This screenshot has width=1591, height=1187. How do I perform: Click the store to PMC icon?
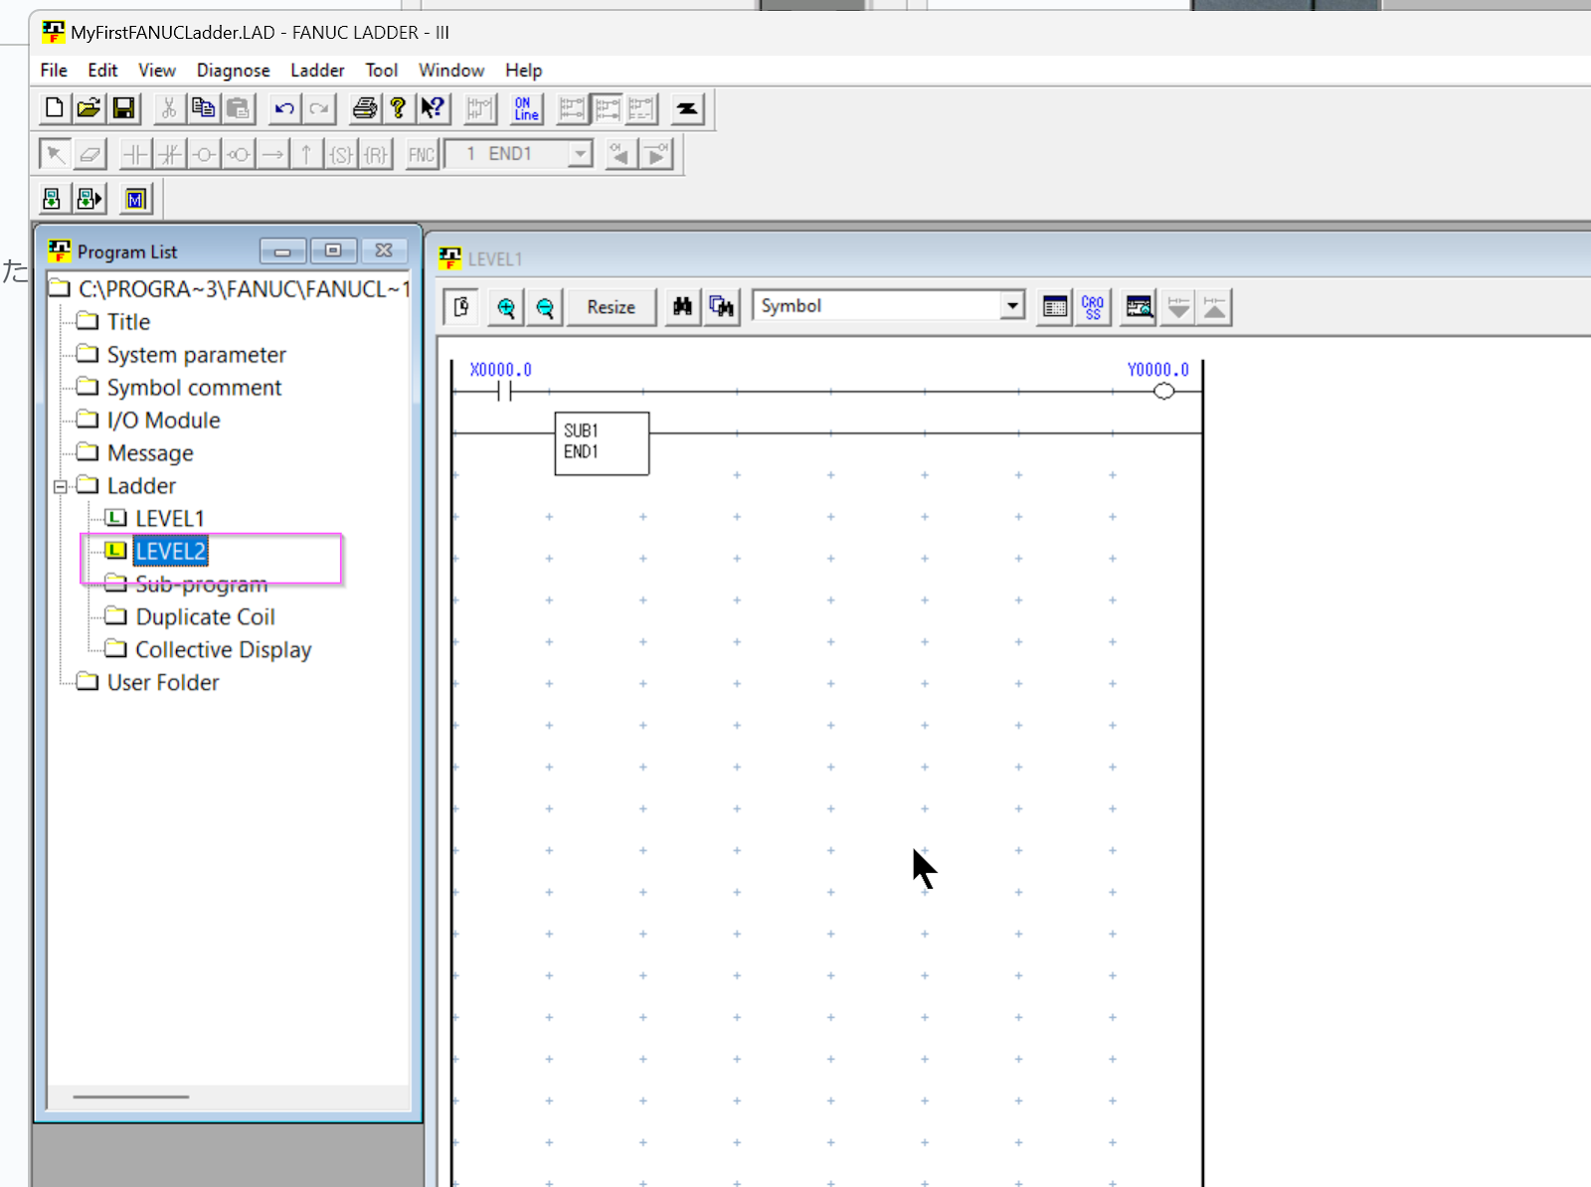(53, 199)
